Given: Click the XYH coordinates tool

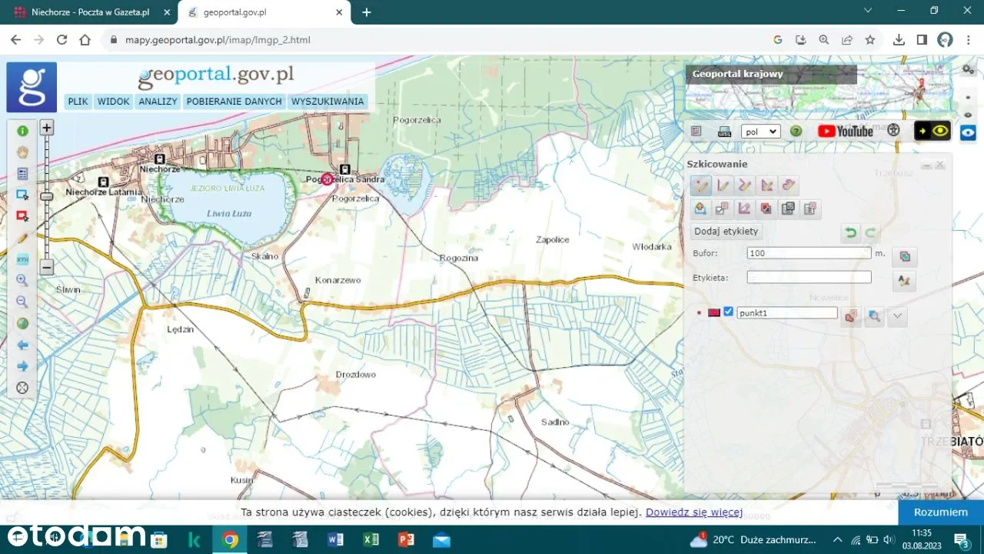Looking at the screenshot, I should tap(22, 259).
